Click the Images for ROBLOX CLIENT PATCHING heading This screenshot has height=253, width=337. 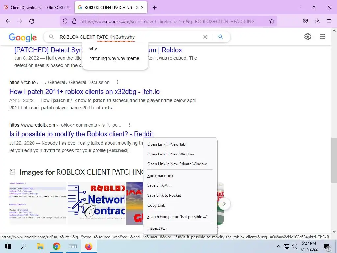point(82,172)
